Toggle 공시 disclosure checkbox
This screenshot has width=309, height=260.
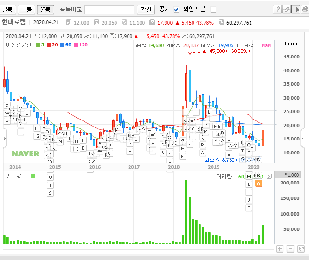176,9
